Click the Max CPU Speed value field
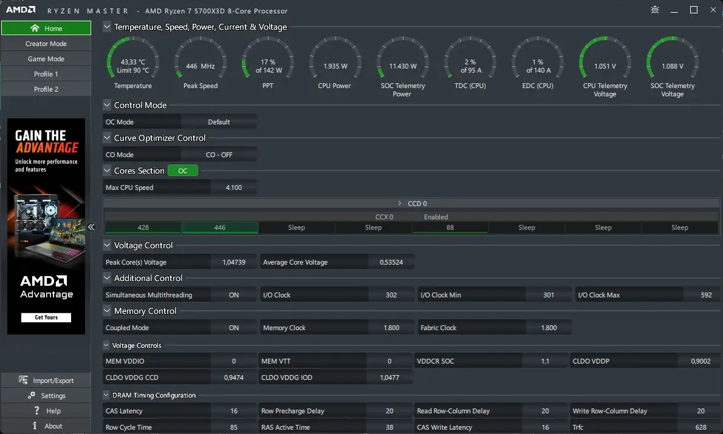Screen dimensions: 723x434 coord(234,188)
